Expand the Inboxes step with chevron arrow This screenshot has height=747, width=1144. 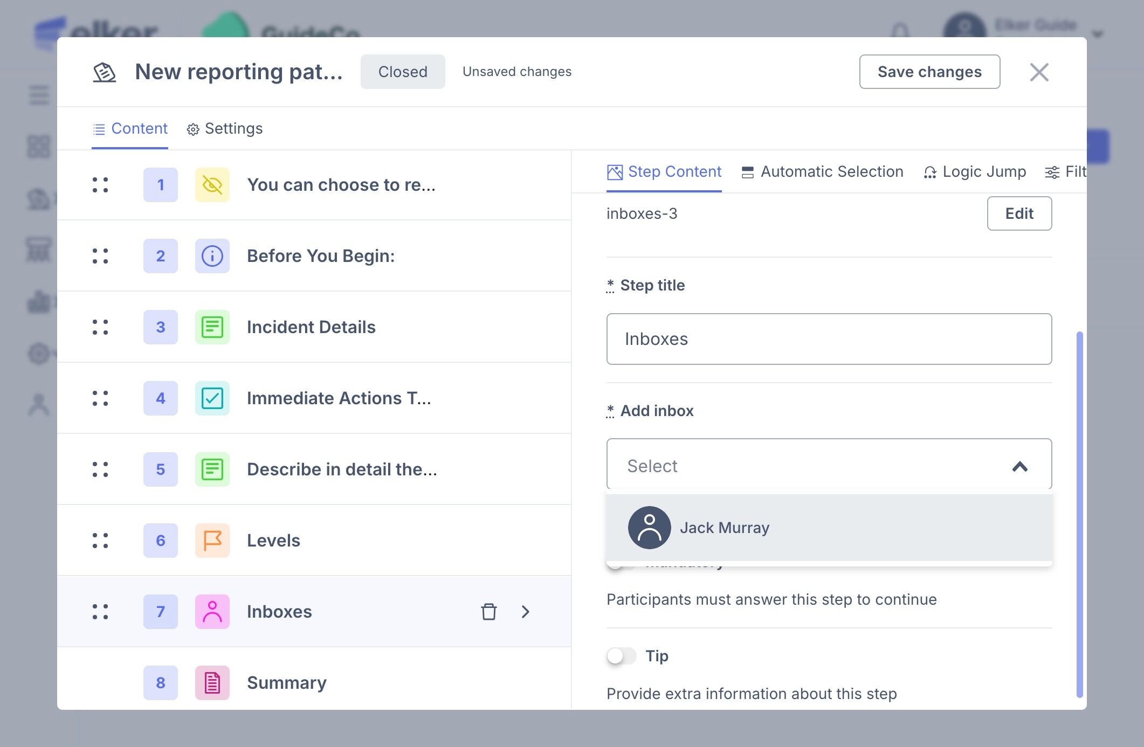click(x=526, y=612)
